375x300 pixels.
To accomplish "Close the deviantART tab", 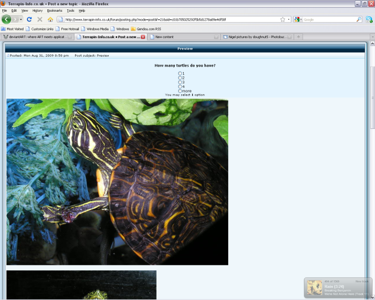I will [69, 37].
